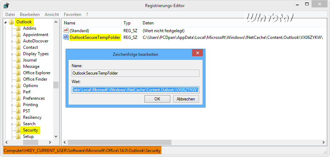Click the Journal folder icon
The height and width of the screenshot is (157, 330).
pos(18,60)
